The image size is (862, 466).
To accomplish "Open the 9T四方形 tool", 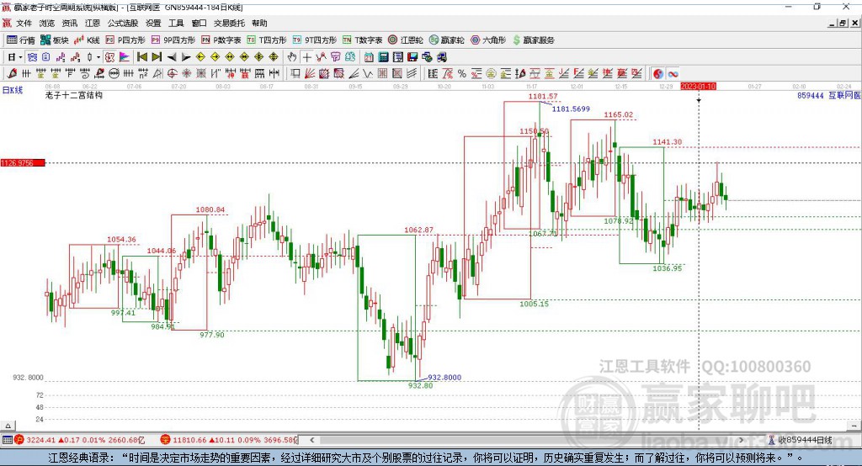I will [x=315, y=40].
